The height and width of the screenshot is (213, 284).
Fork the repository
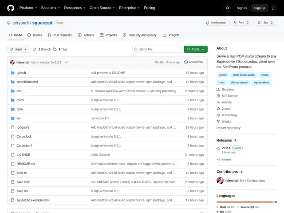241,23
